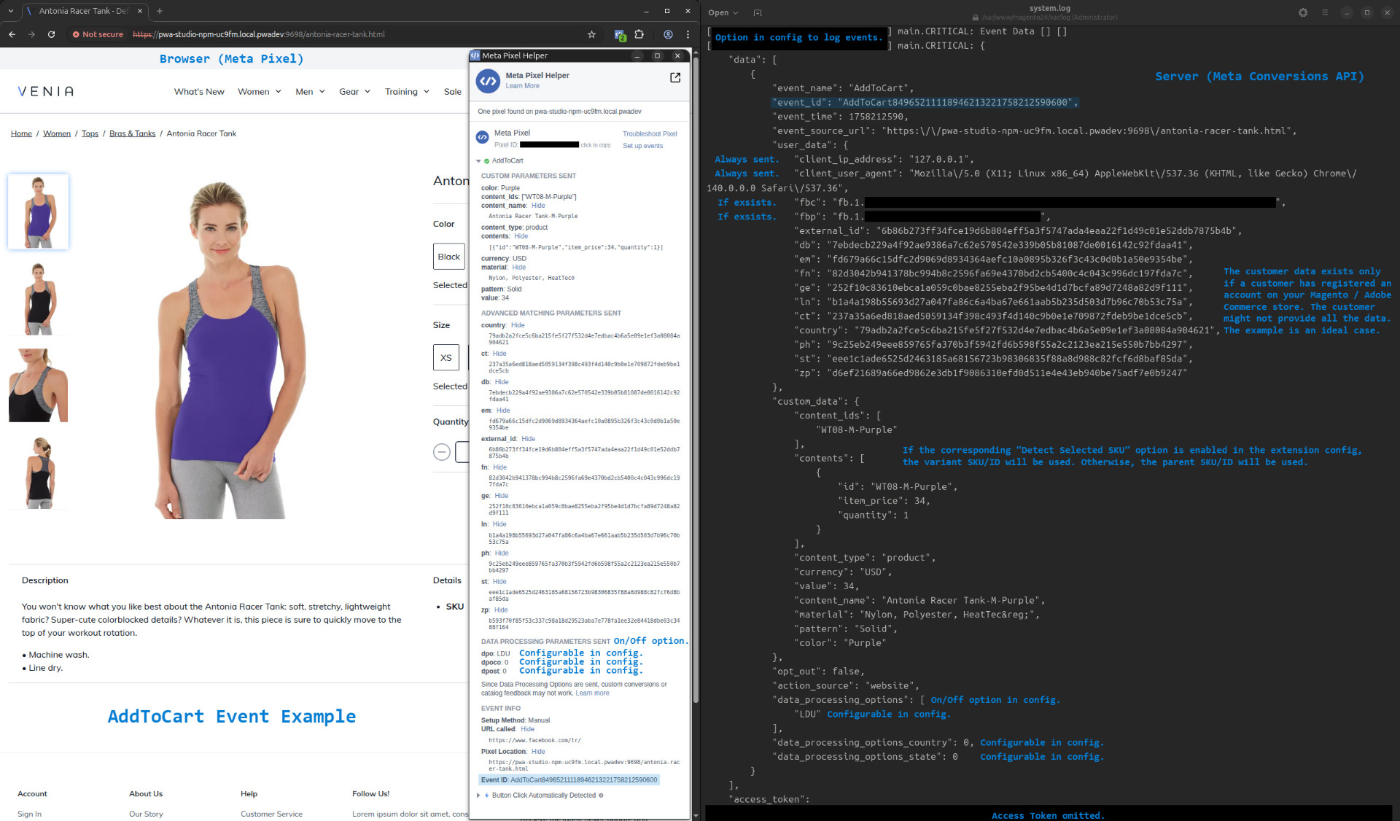Click the VENIA store logo
The width and height of the screenshot is (1400, 821).
(x=45, y=91)
